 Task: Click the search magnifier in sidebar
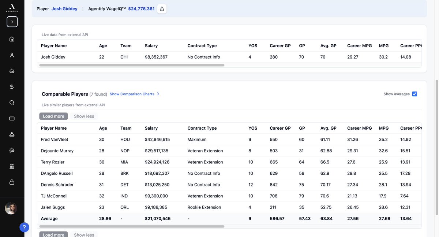11,102
